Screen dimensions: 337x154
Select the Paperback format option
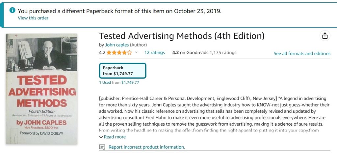coord(122,71)
